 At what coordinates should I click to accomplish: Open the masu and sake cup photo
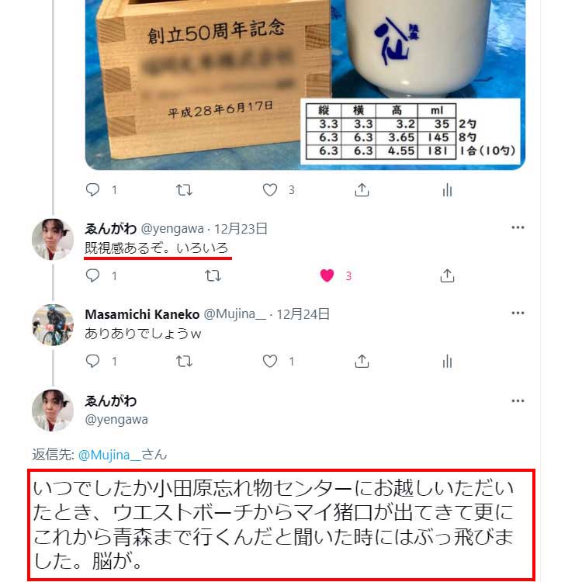(305, 85)
